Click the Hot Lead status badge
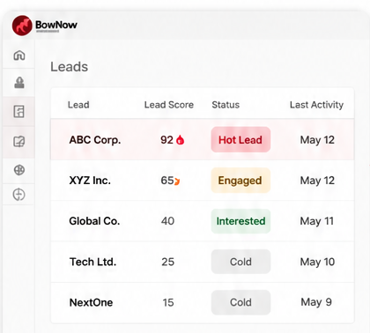The width and height of the screenshot is (370, 333). 240,139
